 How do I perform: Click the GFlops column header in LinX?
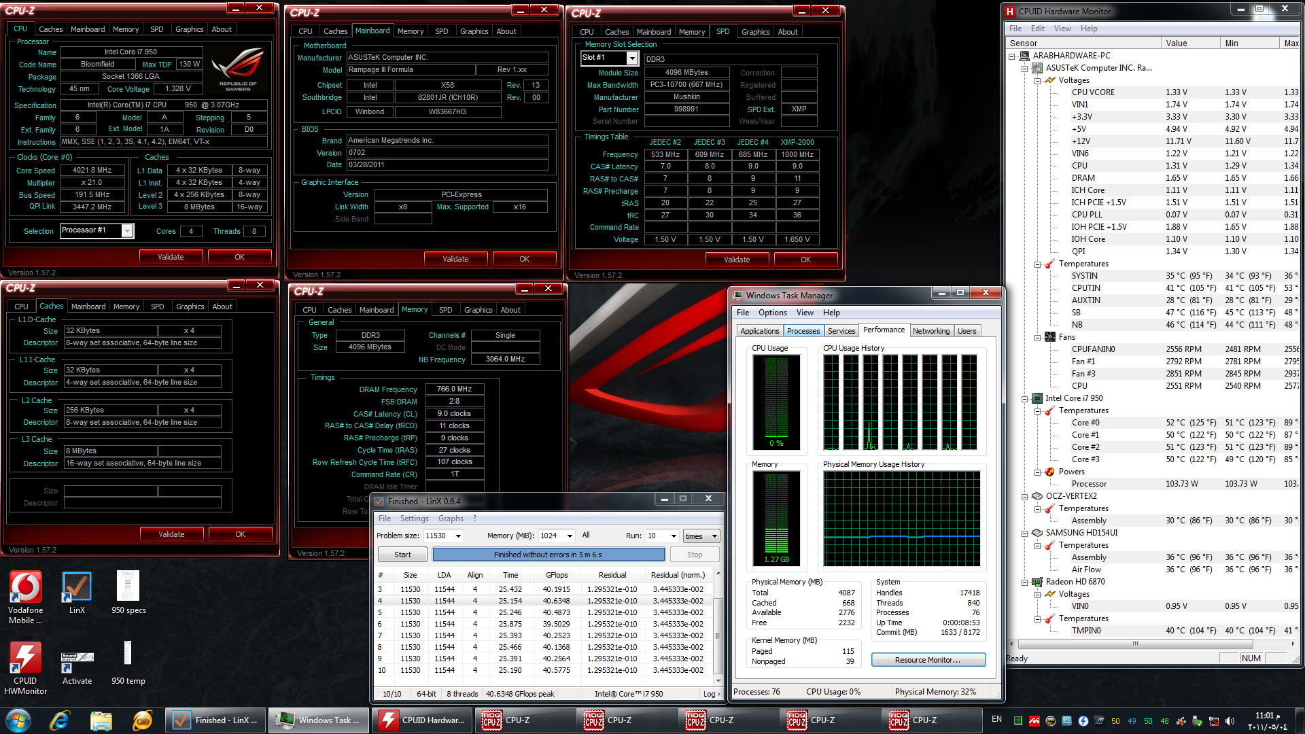[x=557, y=575]
